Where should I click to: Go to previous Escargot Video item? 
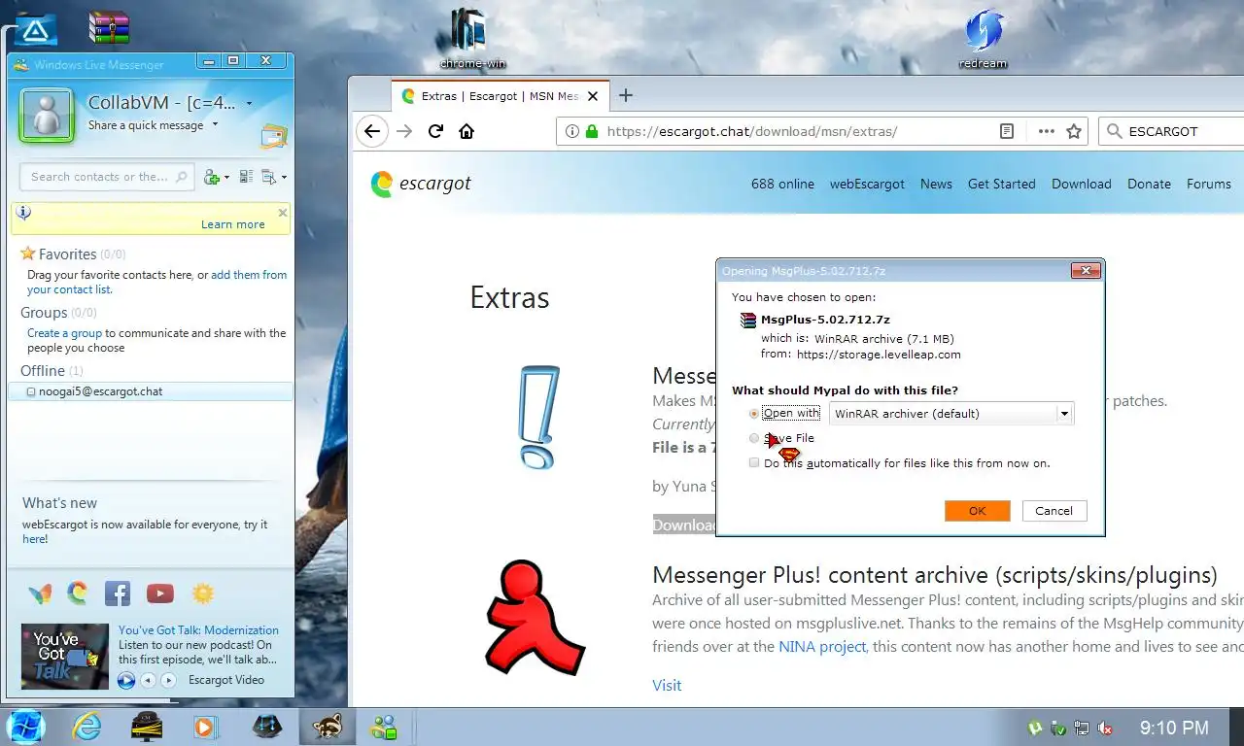(x=149, y=680)
